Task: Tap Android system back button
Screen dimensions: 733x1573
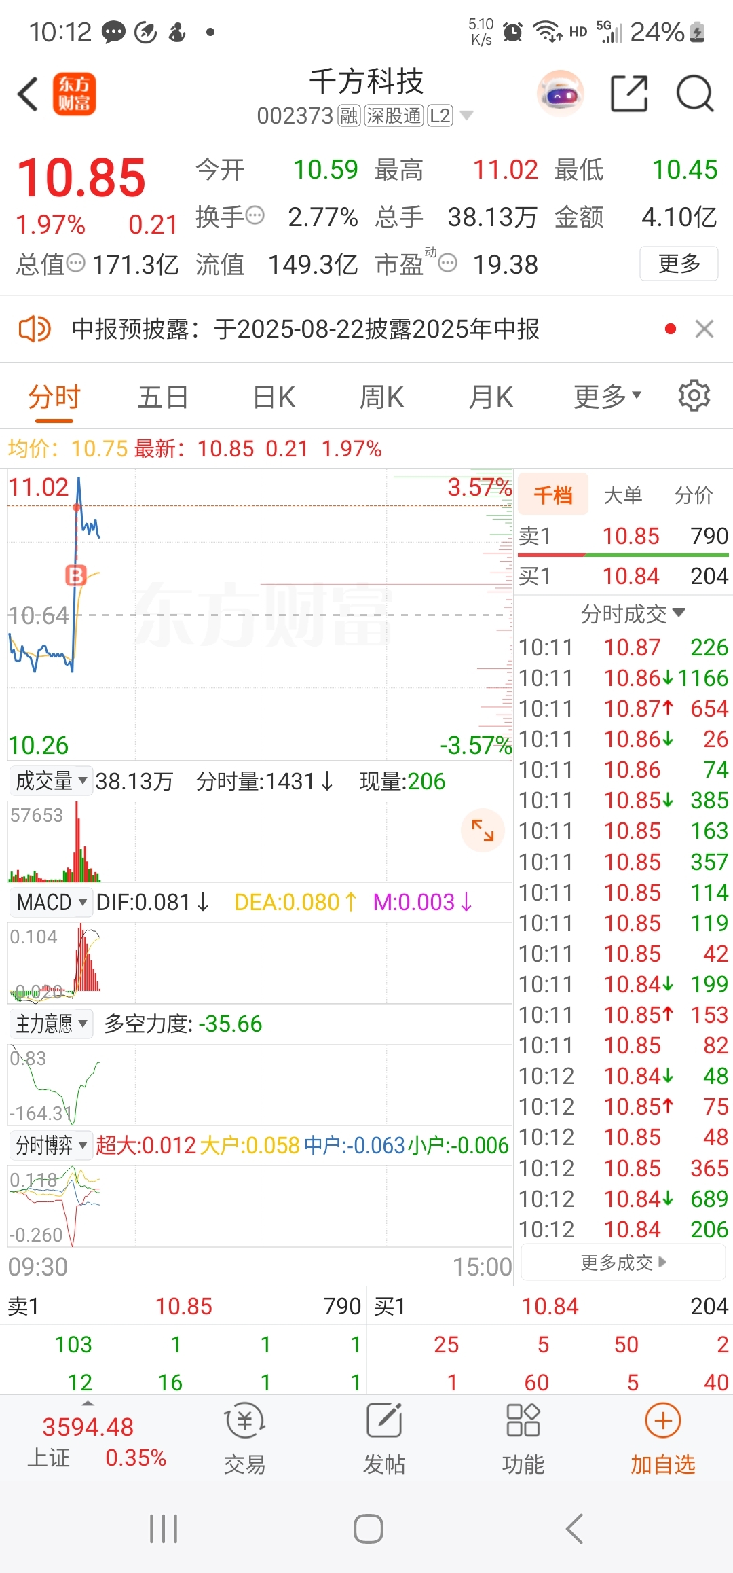Action: (x=574, y=1529)
